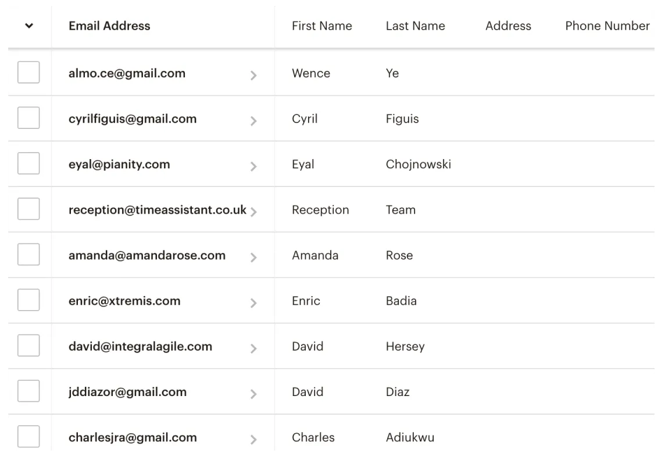Image resolution: width=672 pixels, height=475 pixels.
Task: Click the First Name column header
Action: tap(322, 26)
